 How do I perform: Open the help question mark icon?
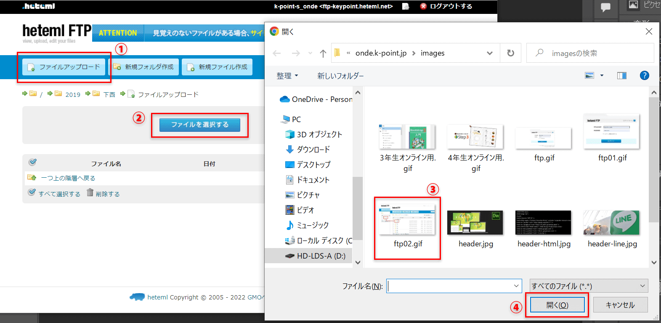tap(644, 75)
